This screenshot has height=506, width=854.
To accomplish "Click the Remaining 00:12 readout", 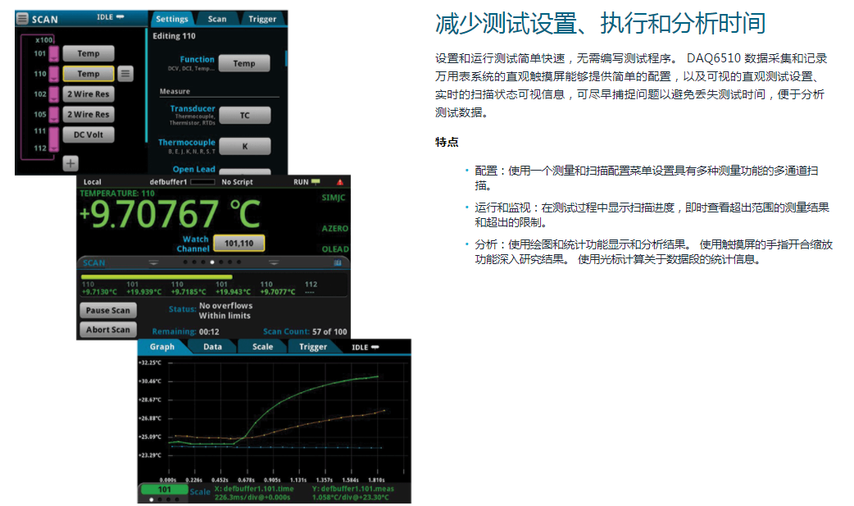I will pos(186,331).
